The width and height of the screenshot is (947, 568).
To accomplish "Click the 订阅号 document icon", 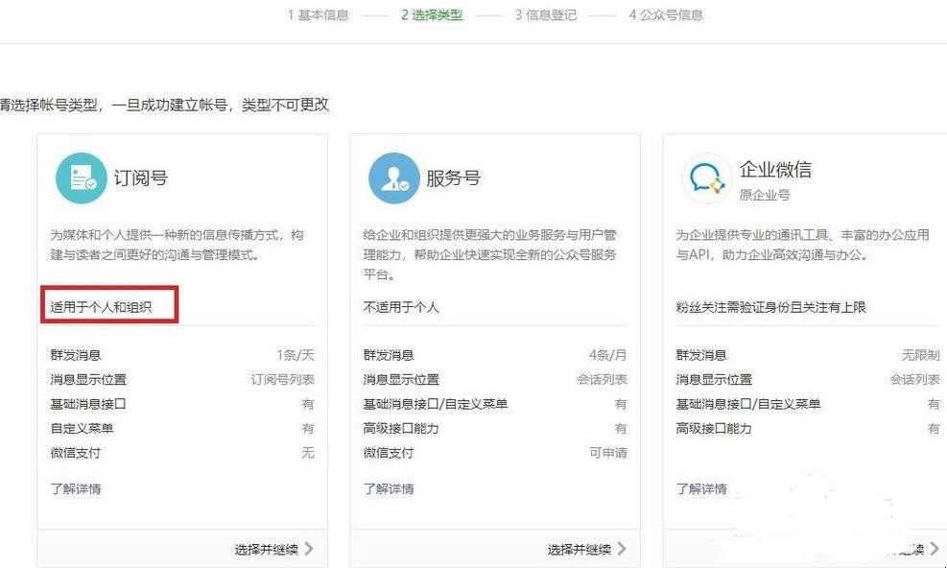I will 81,178.
